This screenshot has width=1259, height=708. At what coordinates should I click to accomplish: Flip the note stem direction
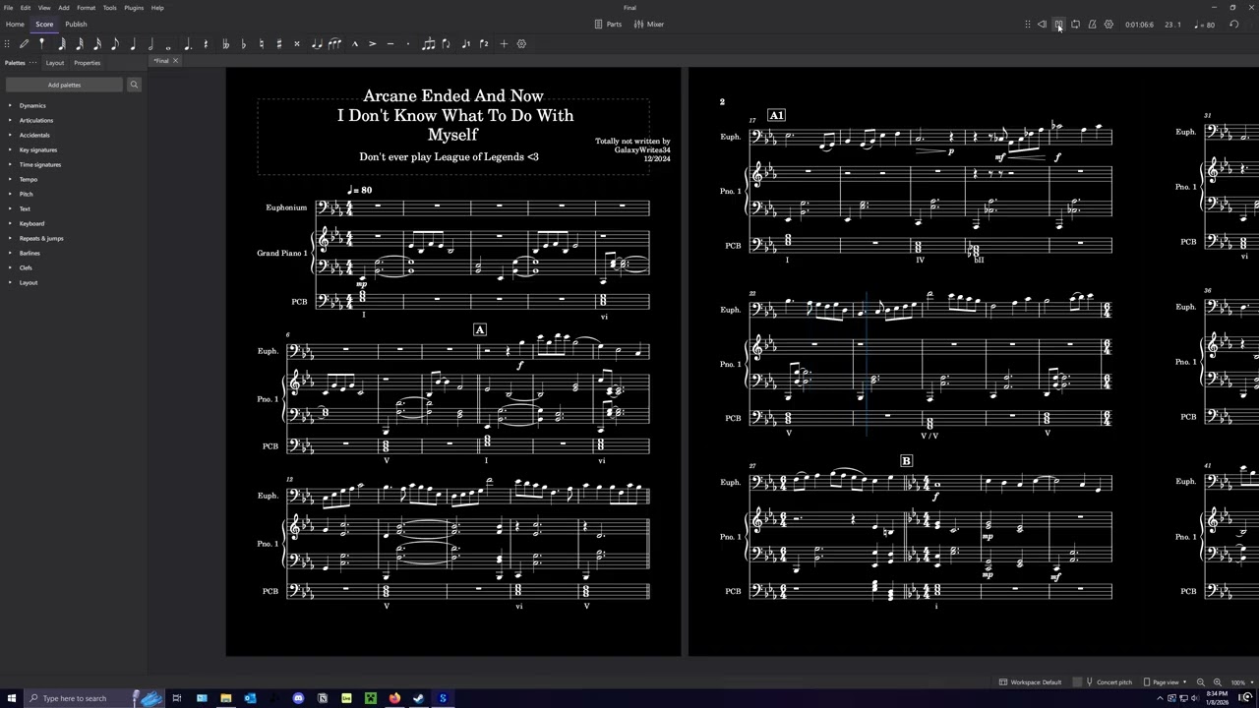click(x=447, y=43)
